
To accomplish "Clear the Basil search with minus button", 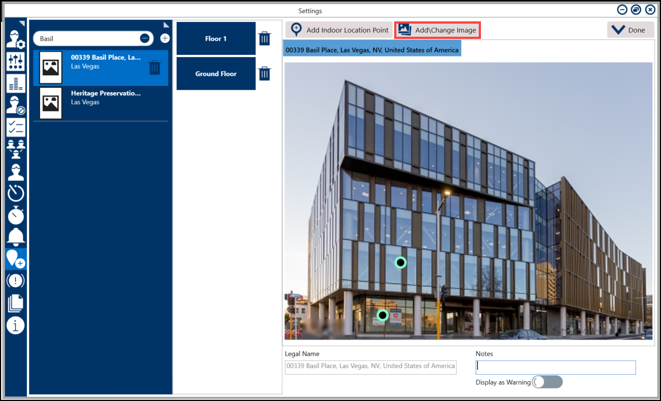I will coord(144,38).
